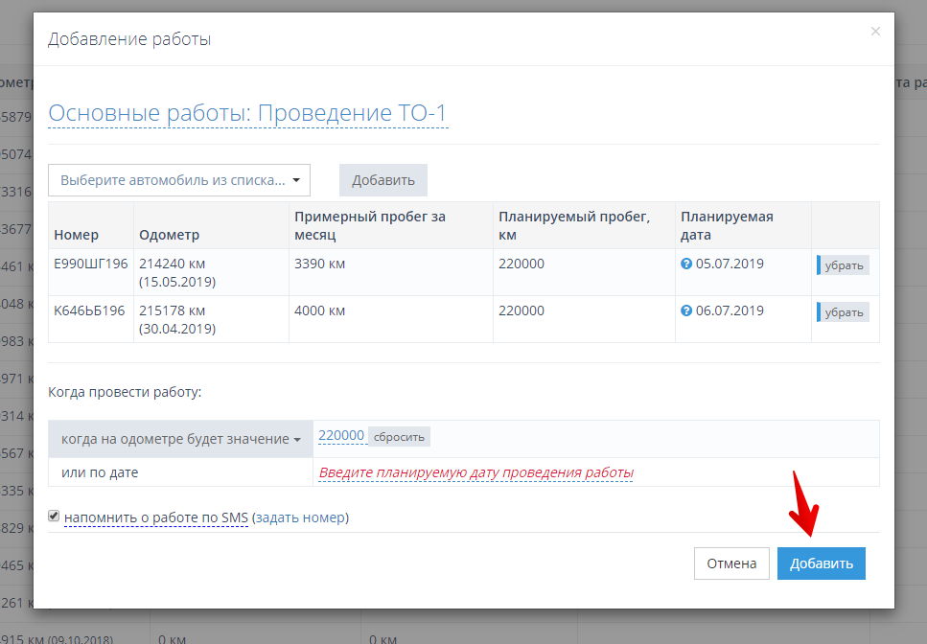Reset odometer value with сбросить button
Screen dimensions: 927x644
(x=399, y=437)
